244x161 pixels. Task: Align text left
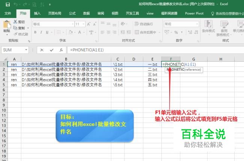(102, 32)
